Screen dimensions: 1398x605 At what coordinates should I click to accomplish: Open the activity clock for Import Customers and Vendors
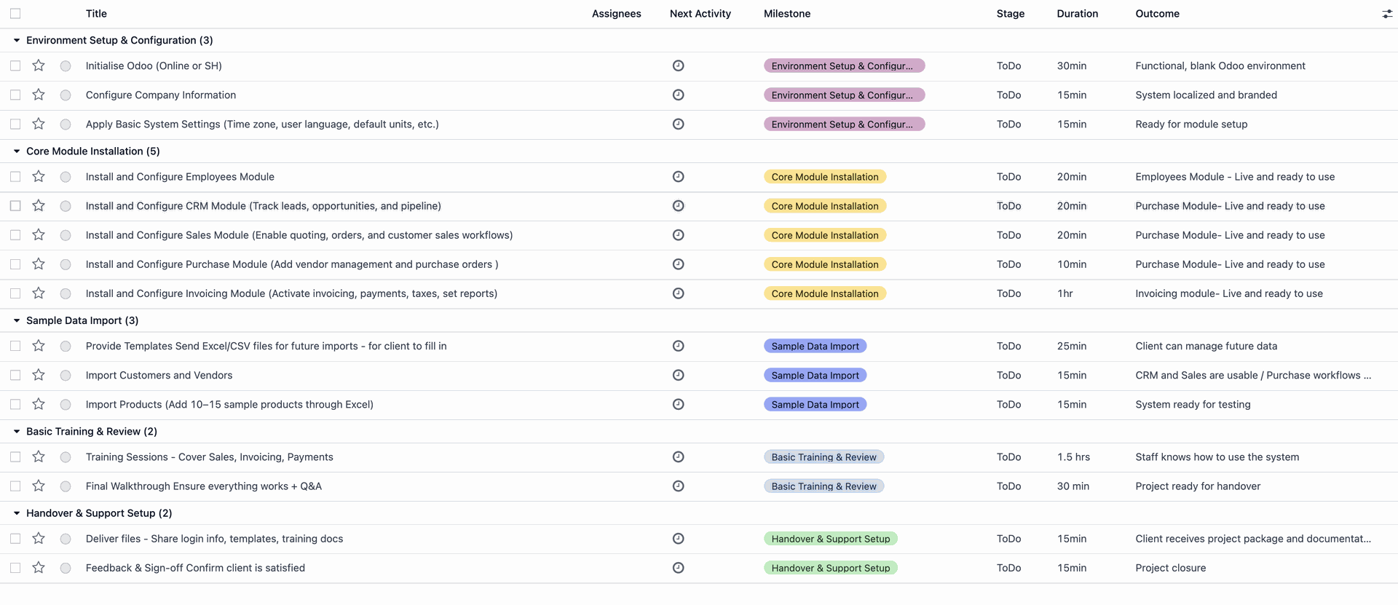(678, 375)
